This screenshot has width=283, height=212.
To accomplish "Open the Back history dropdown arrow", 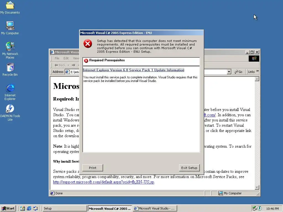I will pos(69,65).
